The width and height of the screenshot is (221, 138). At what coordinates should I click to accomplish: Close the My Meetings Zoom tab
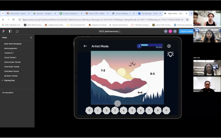pyautogui.click(x=160, y=14)
